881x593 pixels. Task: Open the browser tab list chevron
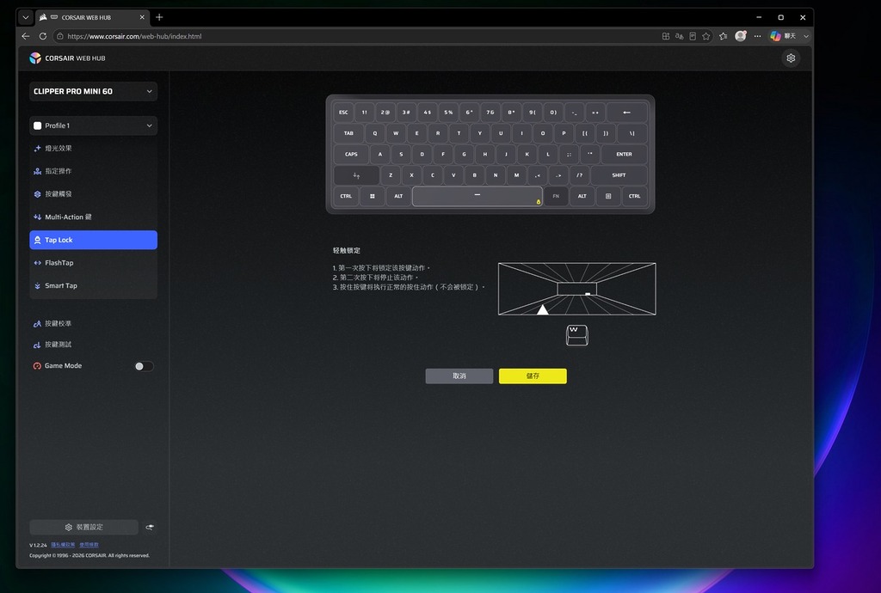point(25,17)
